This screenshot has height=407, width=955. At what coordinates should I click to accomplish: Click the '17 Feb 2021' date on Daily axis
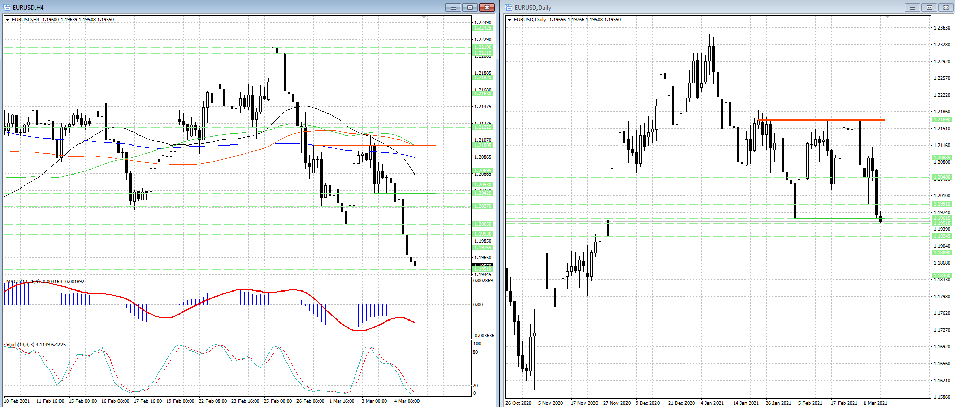(844, 403)
